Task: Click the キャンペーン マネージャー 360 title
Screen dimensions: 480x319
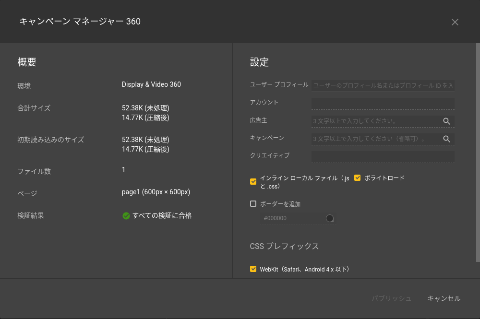Action: 80,22
